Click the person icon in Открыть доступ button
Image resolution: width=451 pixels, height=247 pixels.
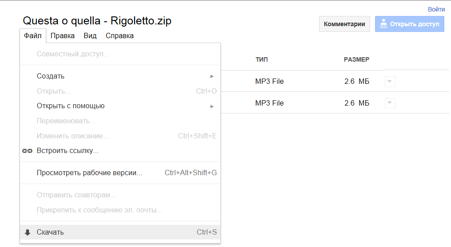(x=383, y=24)
